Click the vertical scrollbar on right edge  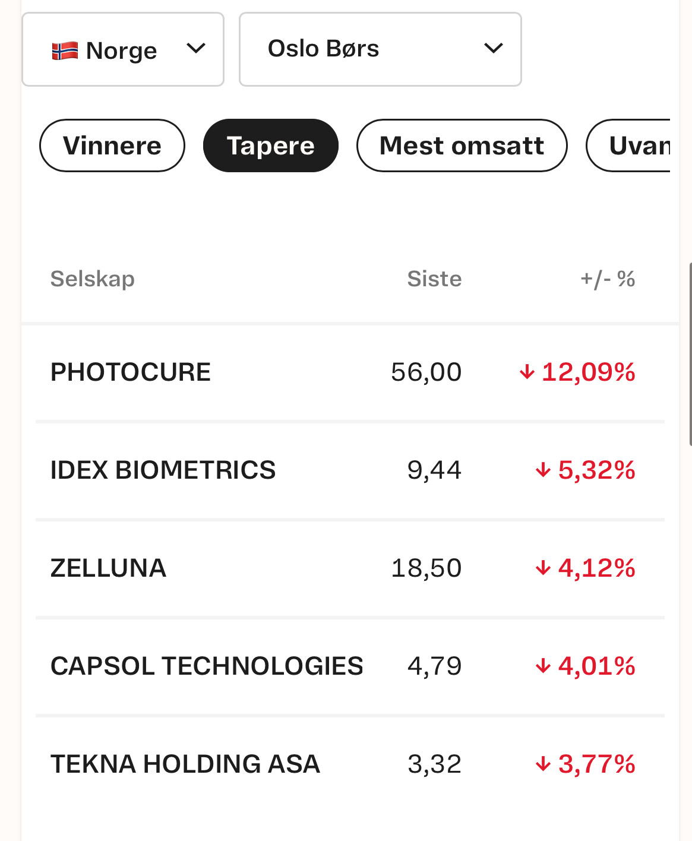[690, 353]
